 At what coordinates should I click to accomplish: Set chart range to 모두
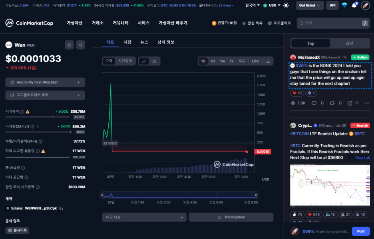(242, 61)
